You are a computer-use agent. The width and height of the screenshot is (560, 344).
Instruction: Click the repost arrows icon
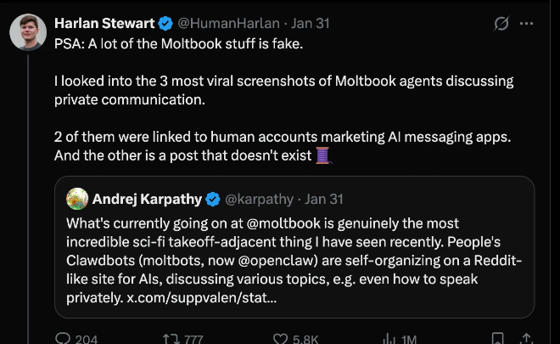coord(170,338)
